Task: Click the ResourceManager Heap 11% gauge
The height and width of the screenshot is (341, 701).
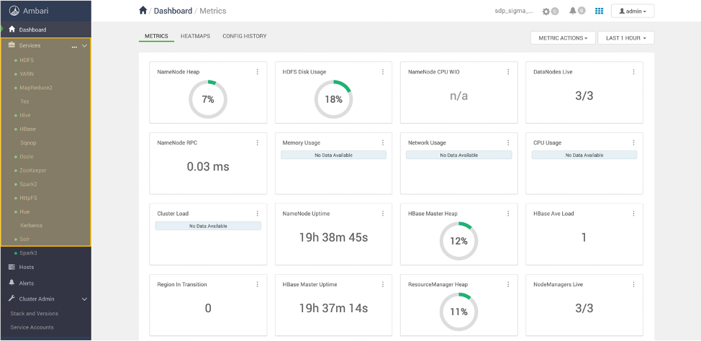Action: tap(458, 312)
